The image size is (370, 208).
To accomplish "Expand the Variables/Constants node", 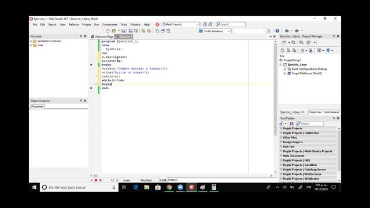I will pyautogui.click(x=31, y=41).
